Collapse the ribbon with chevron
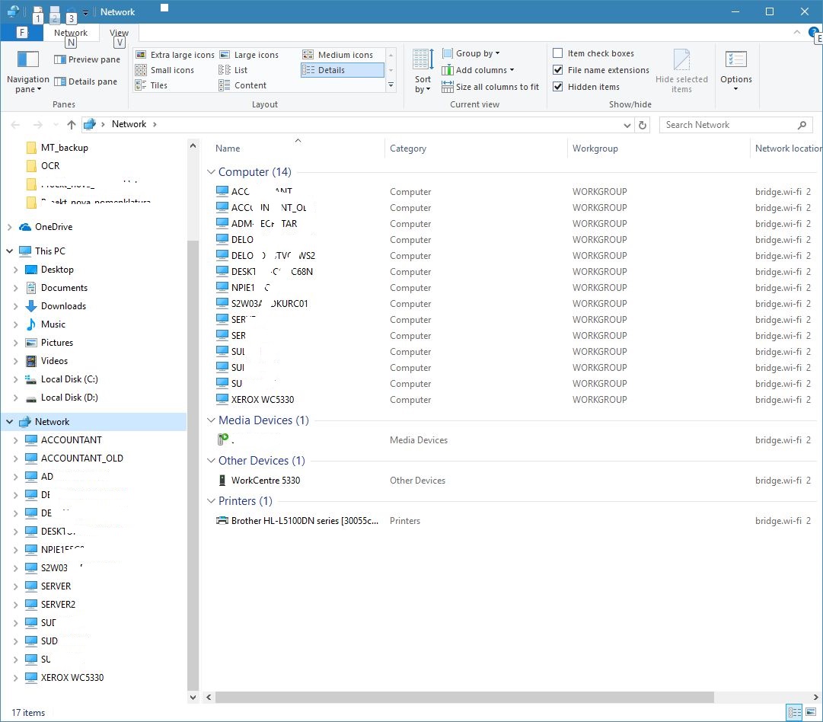 click(797, 33)
